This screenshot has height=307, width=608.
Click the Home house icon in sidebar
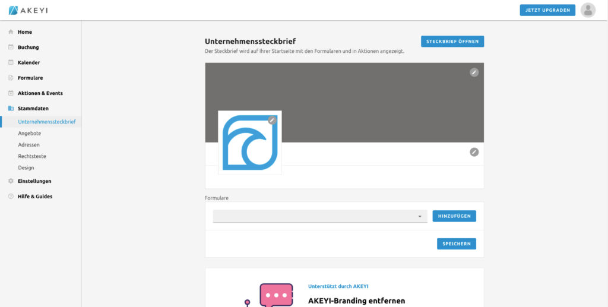[11, 32]
